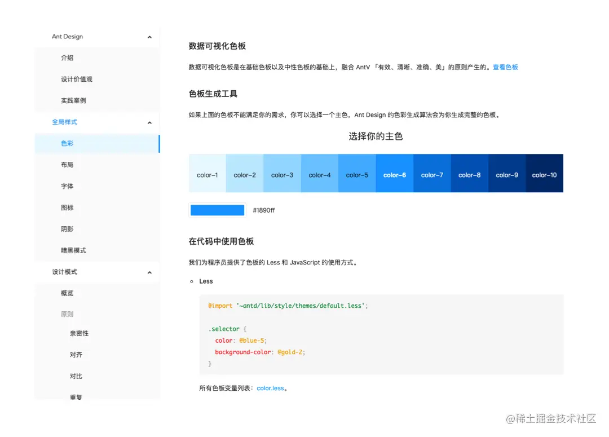Open the 介绍 page in the sidebar
This screenshot has height=437, width=609.
click(x=67, y=58)
